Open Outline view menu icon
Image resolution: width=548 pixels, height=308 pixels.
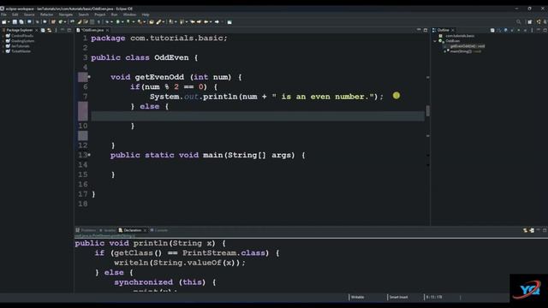[532, 31]
